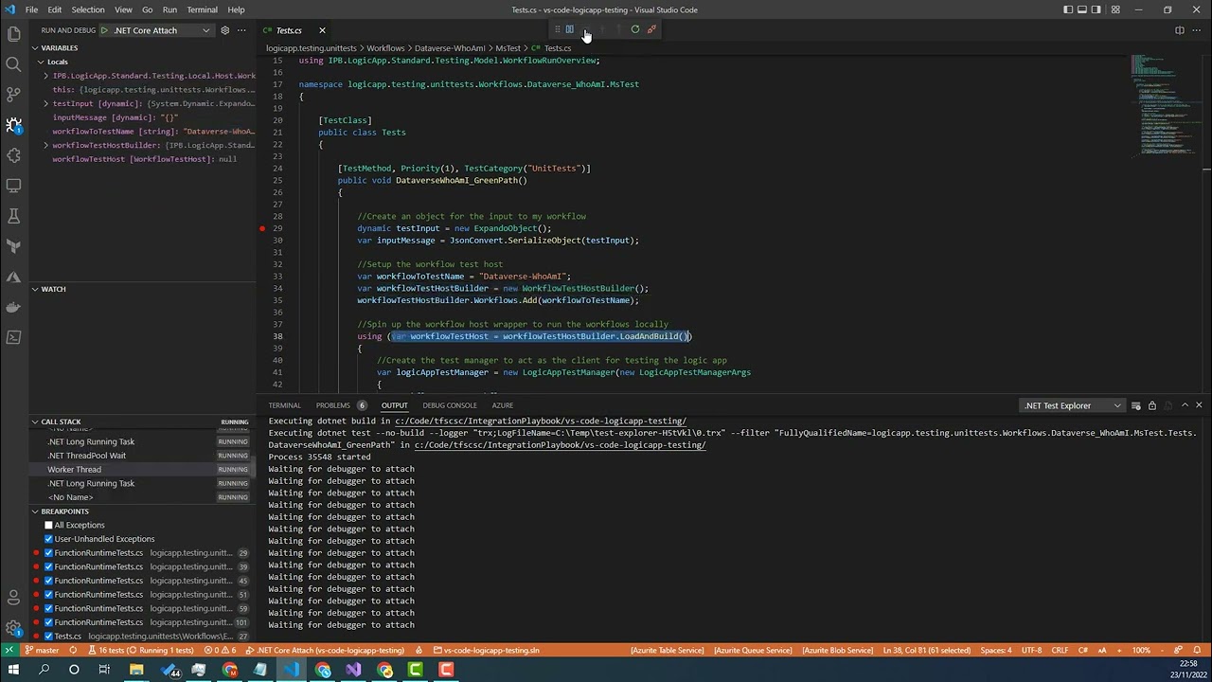Viewport: 1212px width, 682px height.
Task: Open the Run and Debug view More Actions menu
Action: pyautogui.click(x=241, y=30)
